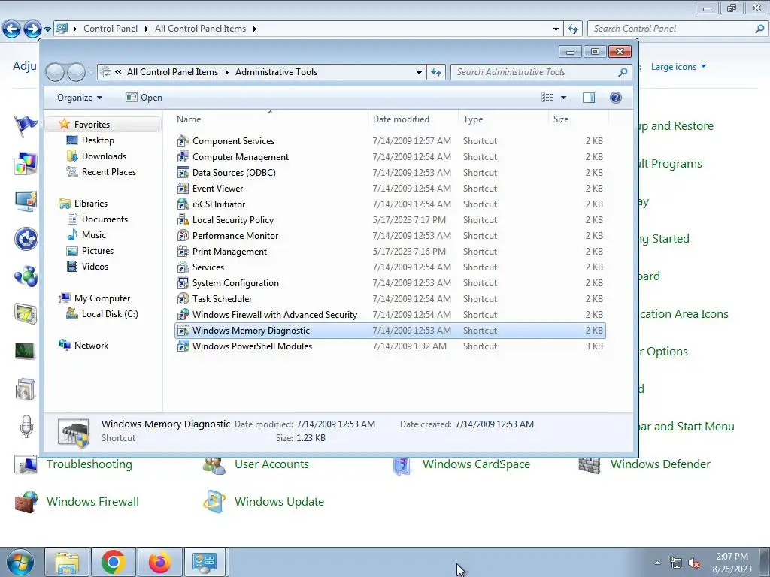Screen dimensions: 770x577
Task: Click search magnifier in Administrative Tools
Action: 623,72
